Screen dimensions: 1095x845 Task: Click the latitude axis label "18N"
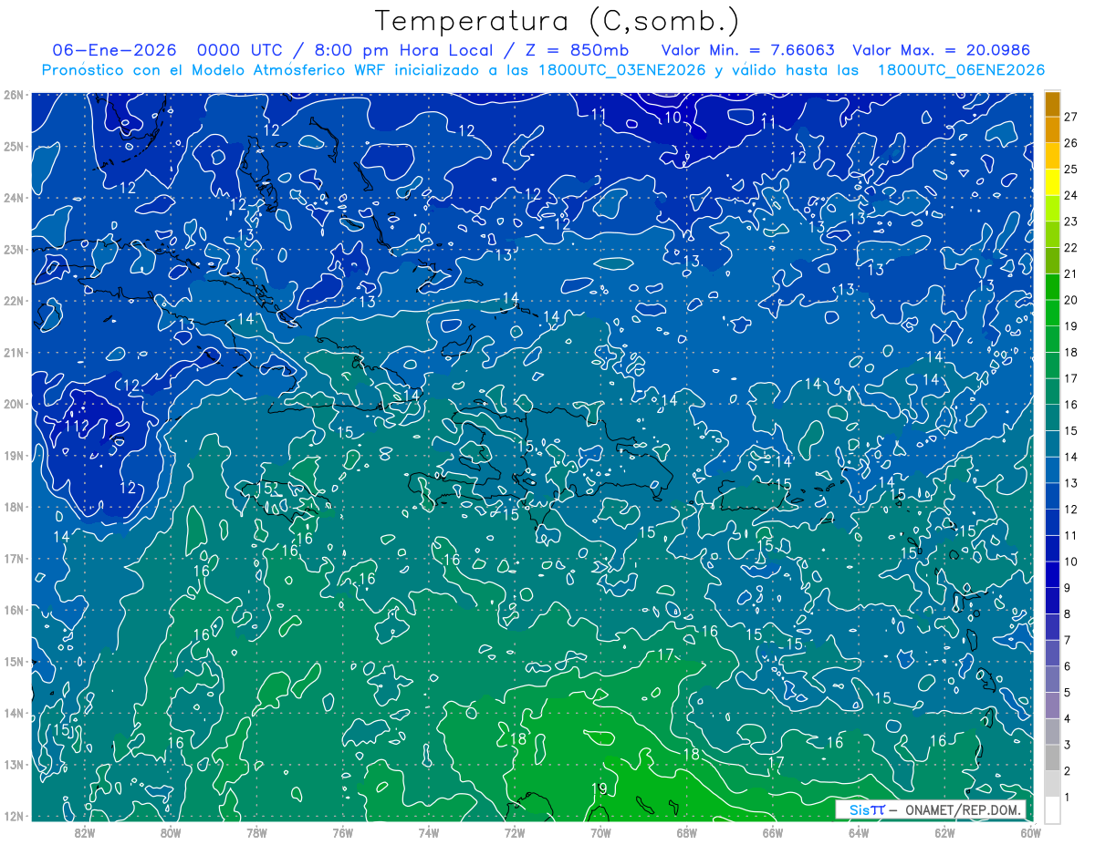tap(13, 507)
